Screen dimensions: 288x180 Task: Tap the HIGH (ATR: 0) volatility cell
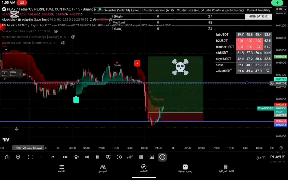coord(258,17)
